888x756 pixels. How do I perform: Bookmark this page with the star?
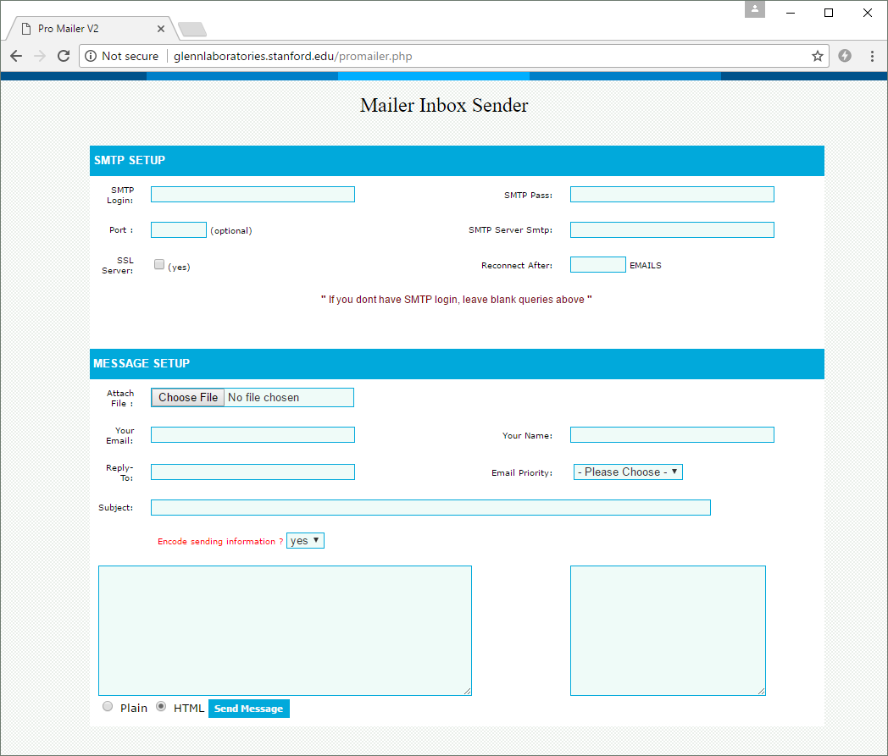pos(817,56)
